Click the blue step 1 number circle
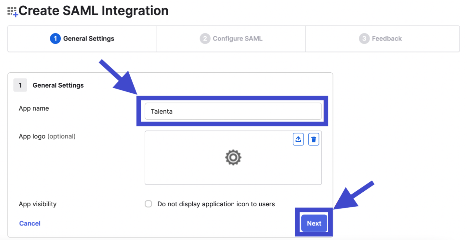The width and height of the screenshot is (467, 240). pos(55,39)
